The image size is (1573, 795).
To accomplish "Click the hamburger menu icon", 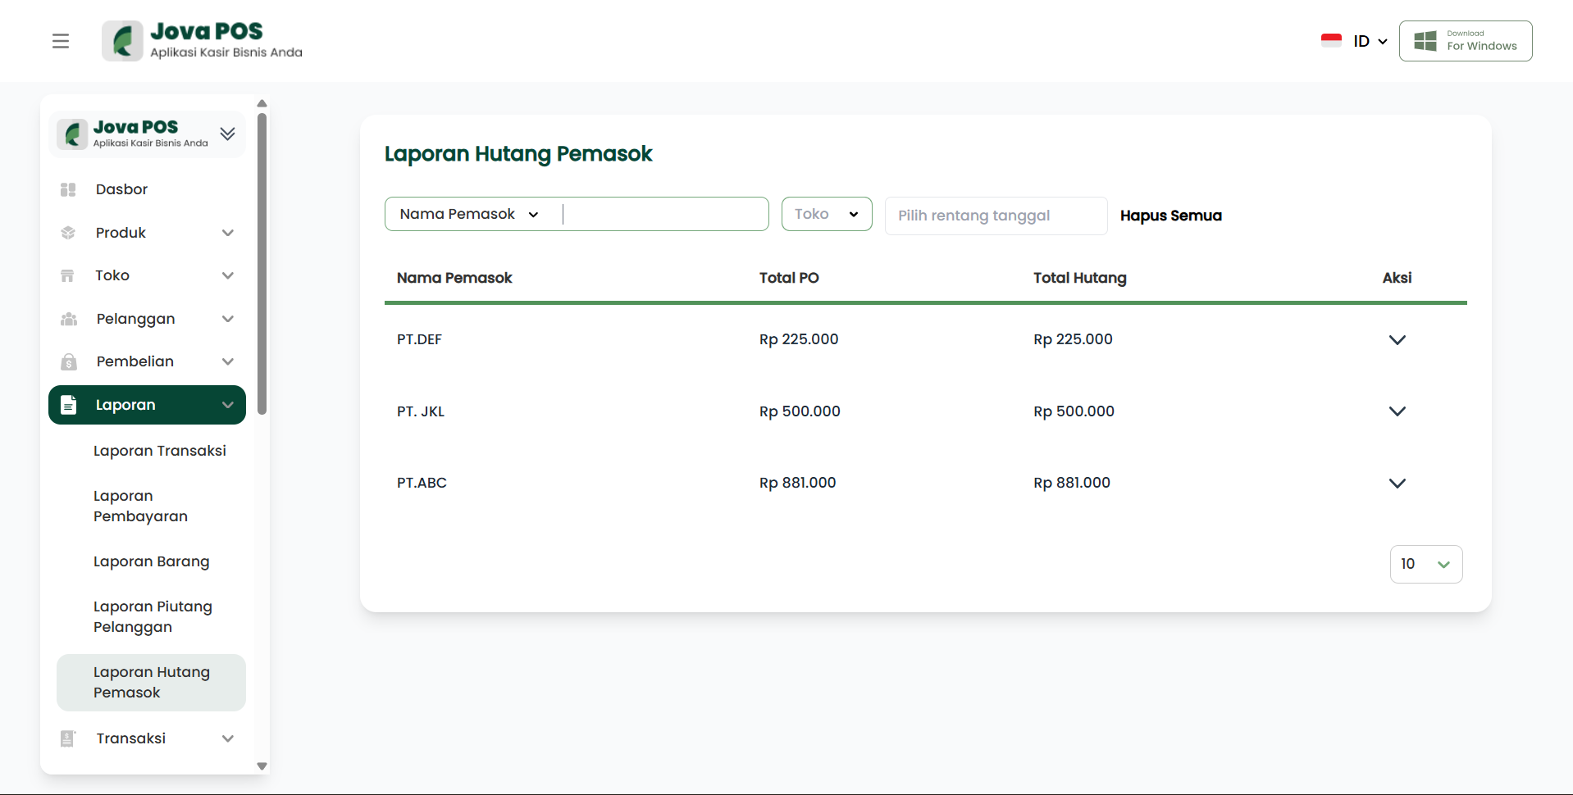I will tap(61, 41).
